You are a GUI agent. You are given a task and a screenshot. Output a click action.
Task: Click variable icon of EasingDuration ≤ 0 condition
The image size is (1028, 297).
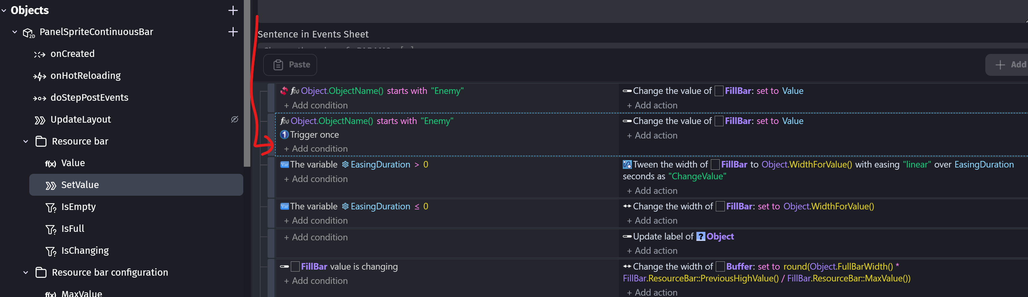(x=285, y=206)
